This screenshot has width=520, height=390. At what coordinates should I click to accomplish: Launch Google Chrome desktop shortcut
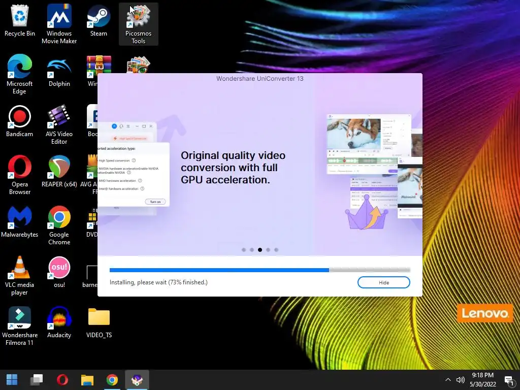59,225
